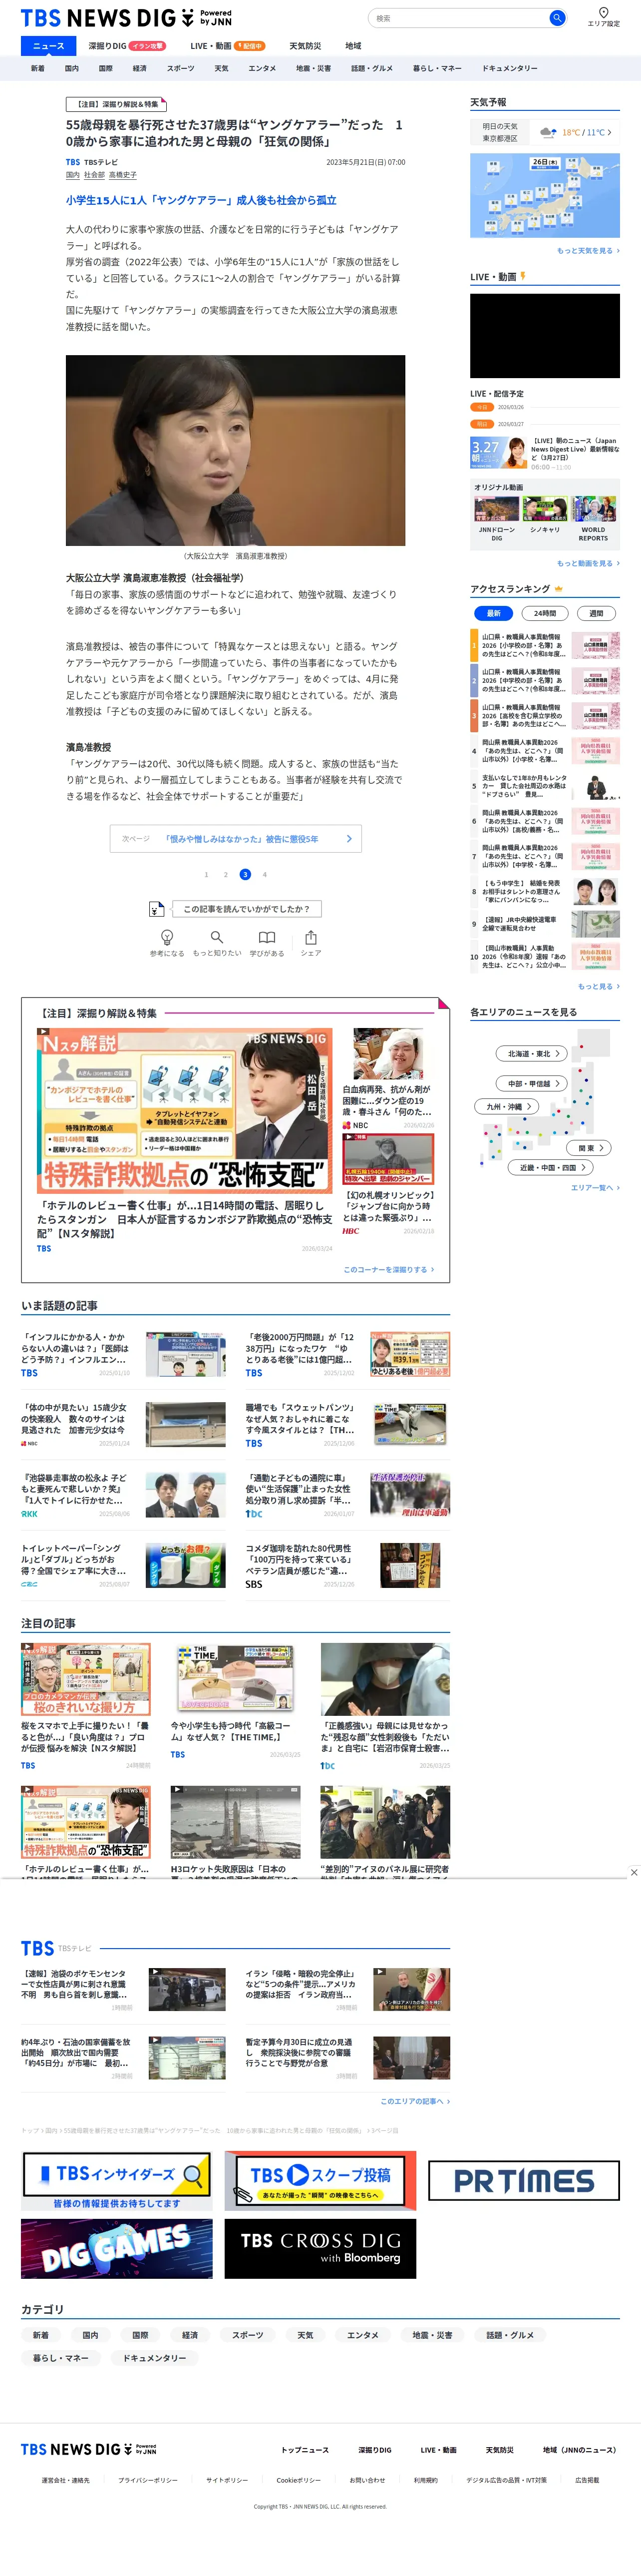Click エリア一覧へ link
The height and width of the screenshot is (2576, 641).
595,1188
